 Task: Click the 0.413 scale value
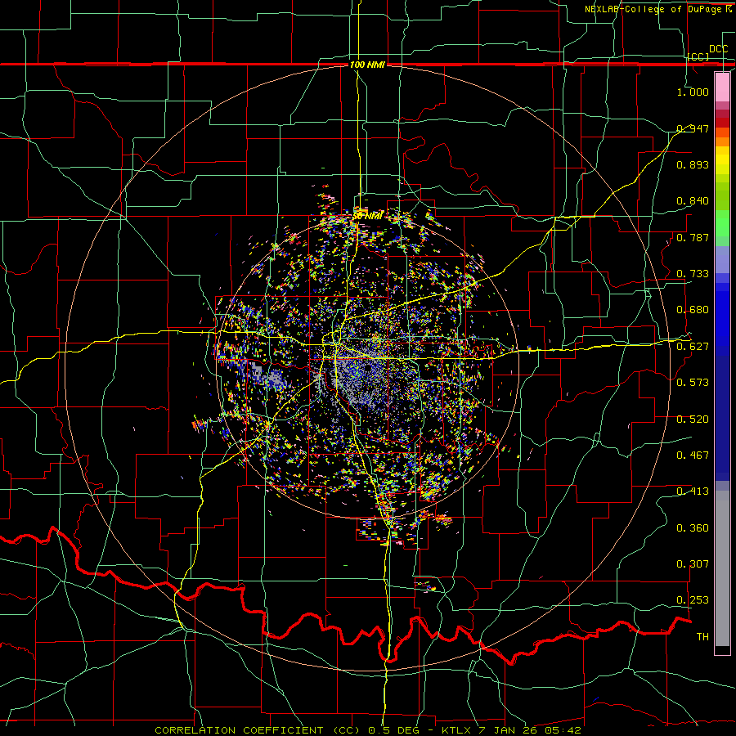693,491
